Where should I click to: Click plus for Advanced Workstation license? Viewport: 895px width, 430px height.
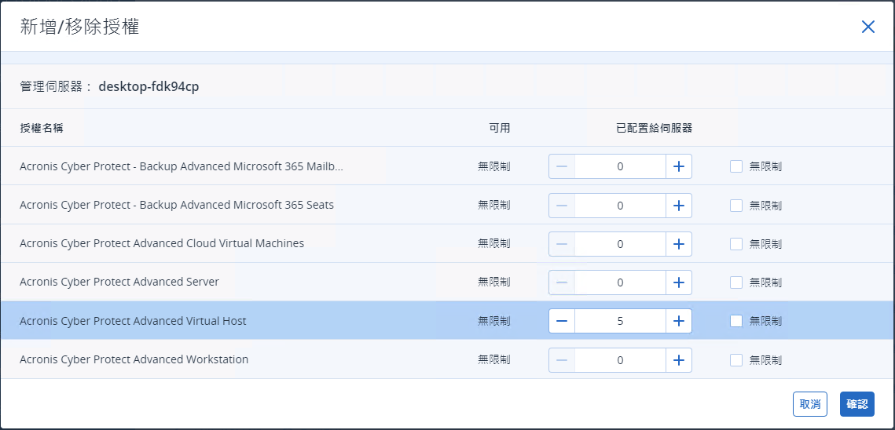click(679, 360)
